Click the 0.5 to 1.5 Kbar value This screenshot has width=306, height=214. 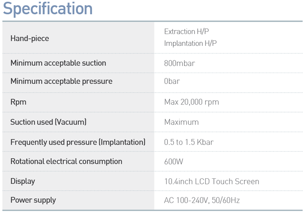click(189, 142)
